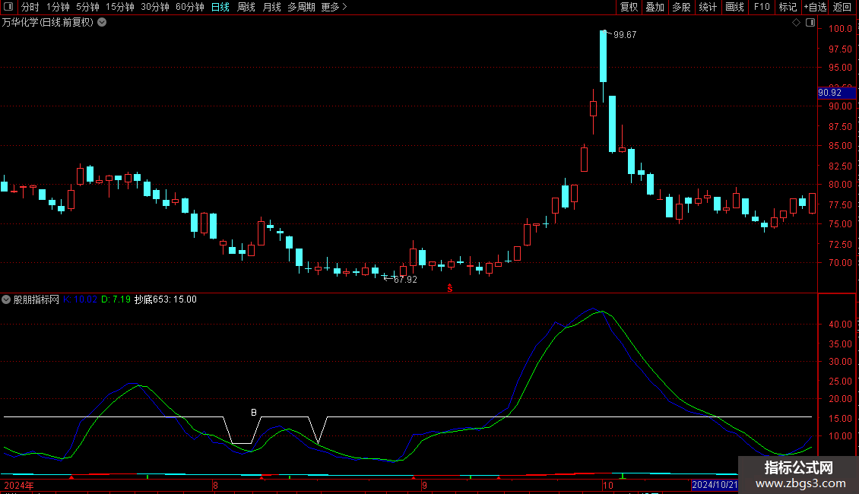Select the 30分钟 period tab
The height and width of the screenshot is (494, 859).
pos(155,7)
